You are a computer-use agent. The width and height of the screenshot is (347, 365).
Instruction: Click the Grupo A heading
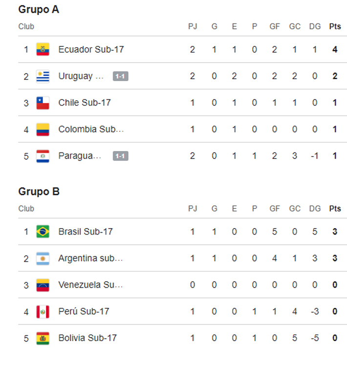click(x=39, y=9)
